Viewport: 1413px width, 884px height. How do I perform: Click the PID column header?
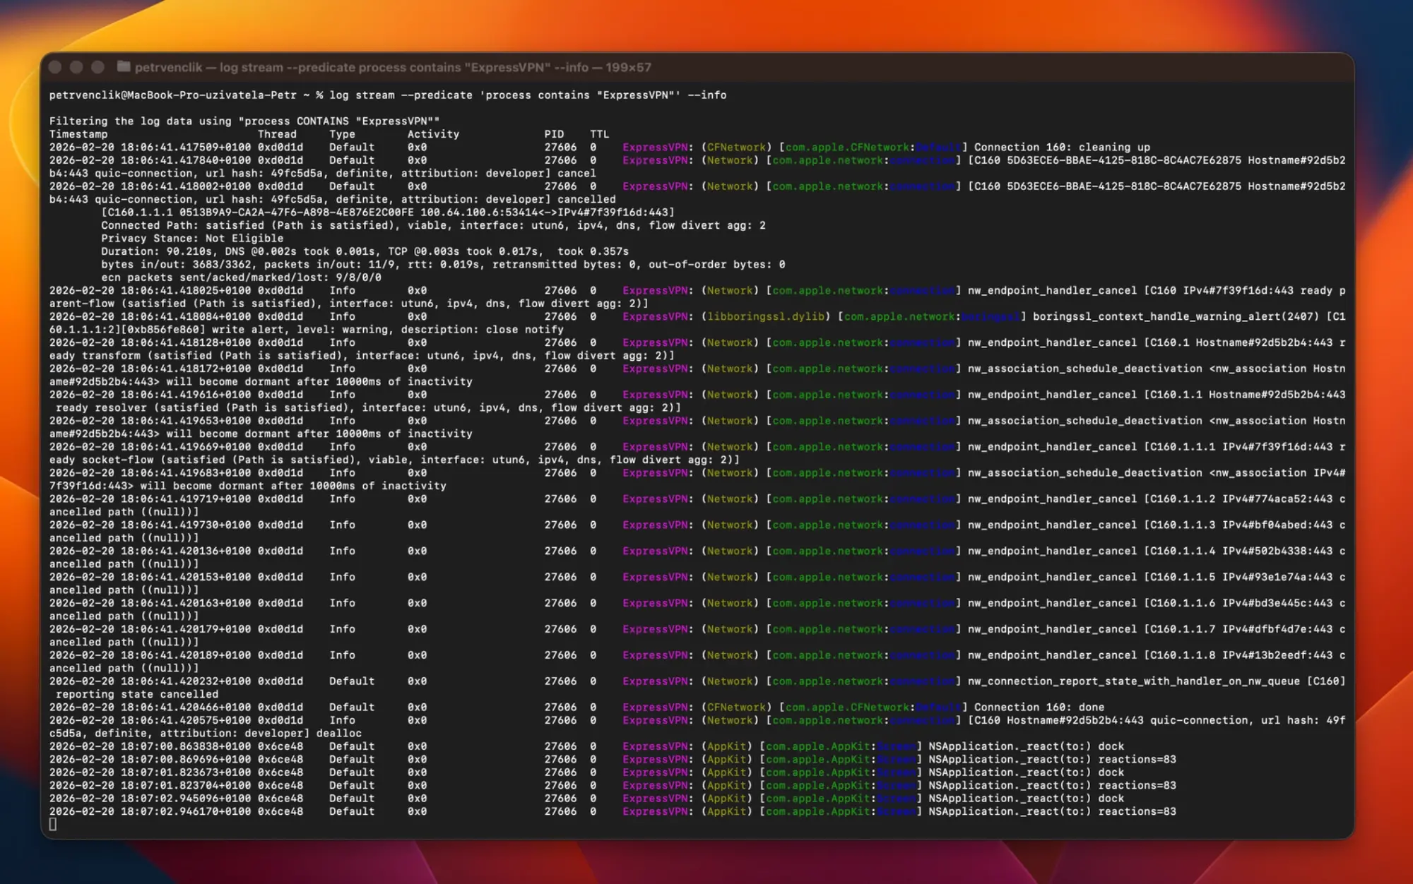[554, 134]
